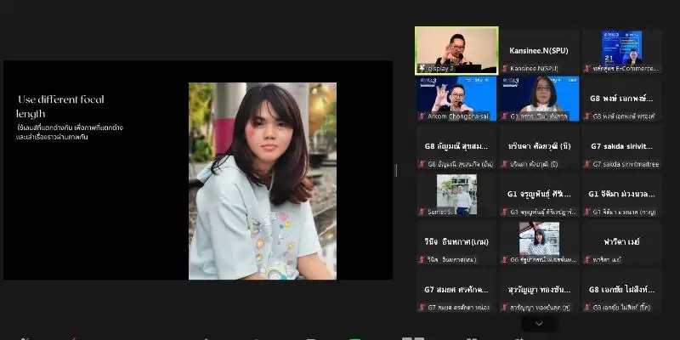The image size is (680, 340).
Task: Click the pin icon on display 2 tile
Action: click(x=420, y=67)
